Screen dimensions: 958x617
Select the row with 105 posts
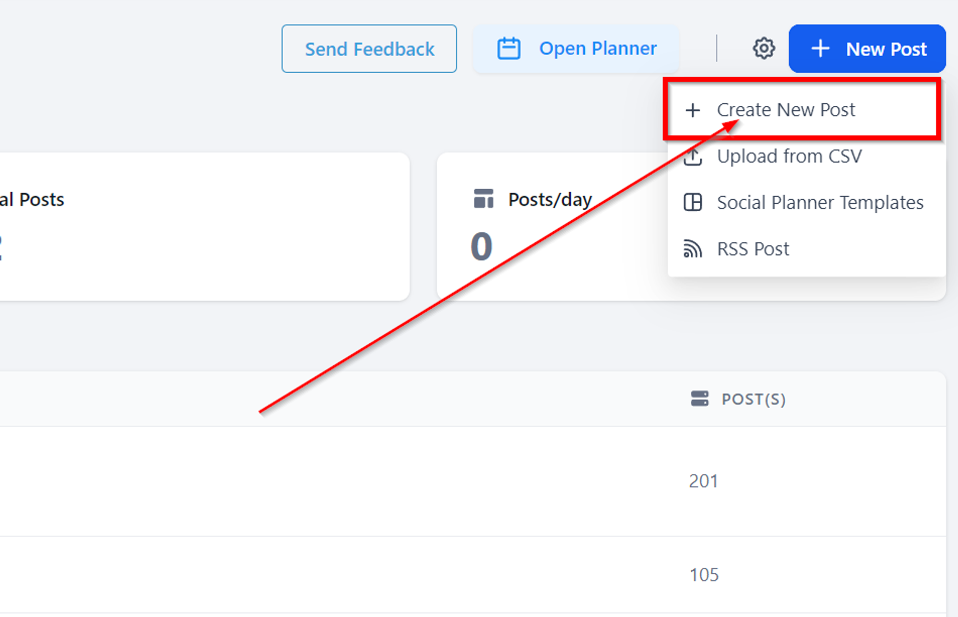[473, 574]
